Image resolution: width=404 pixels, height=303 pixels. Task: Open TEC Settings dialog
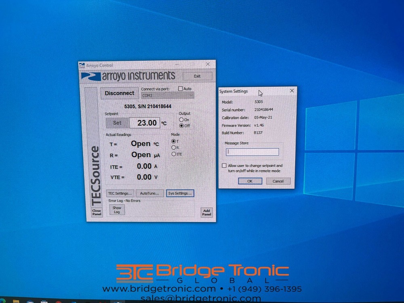(x=120, y=193)
